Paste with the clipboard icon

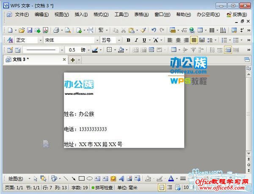tap(131, 30)
